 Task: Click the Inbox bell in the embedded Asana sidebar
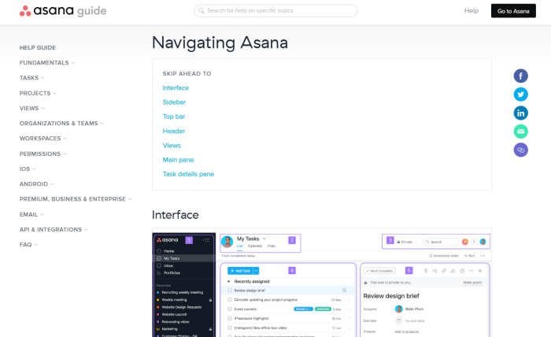click(159, 265)
